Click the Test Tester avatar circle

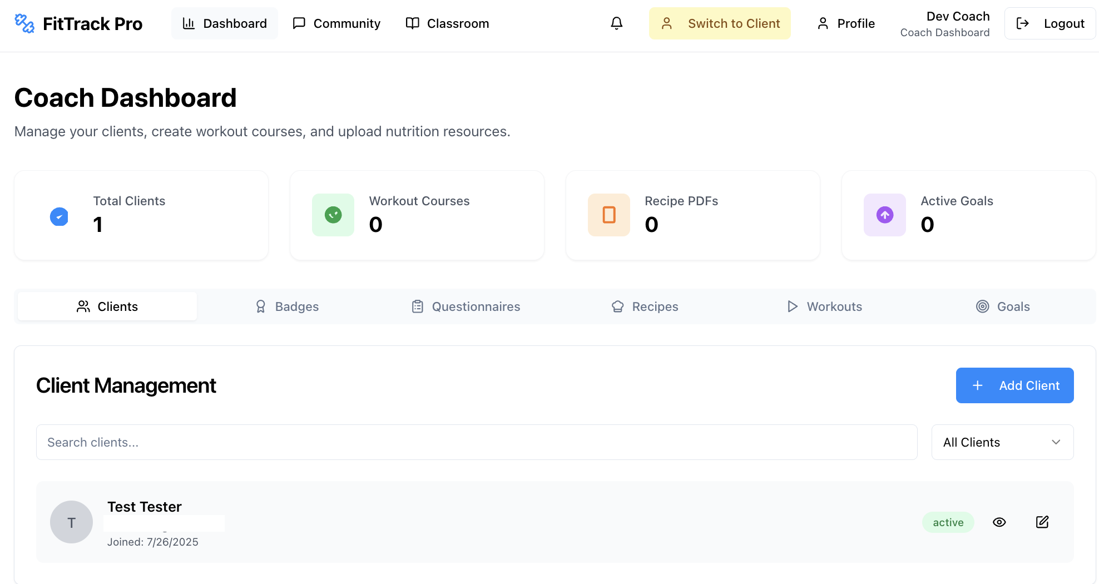coord(71,522)
